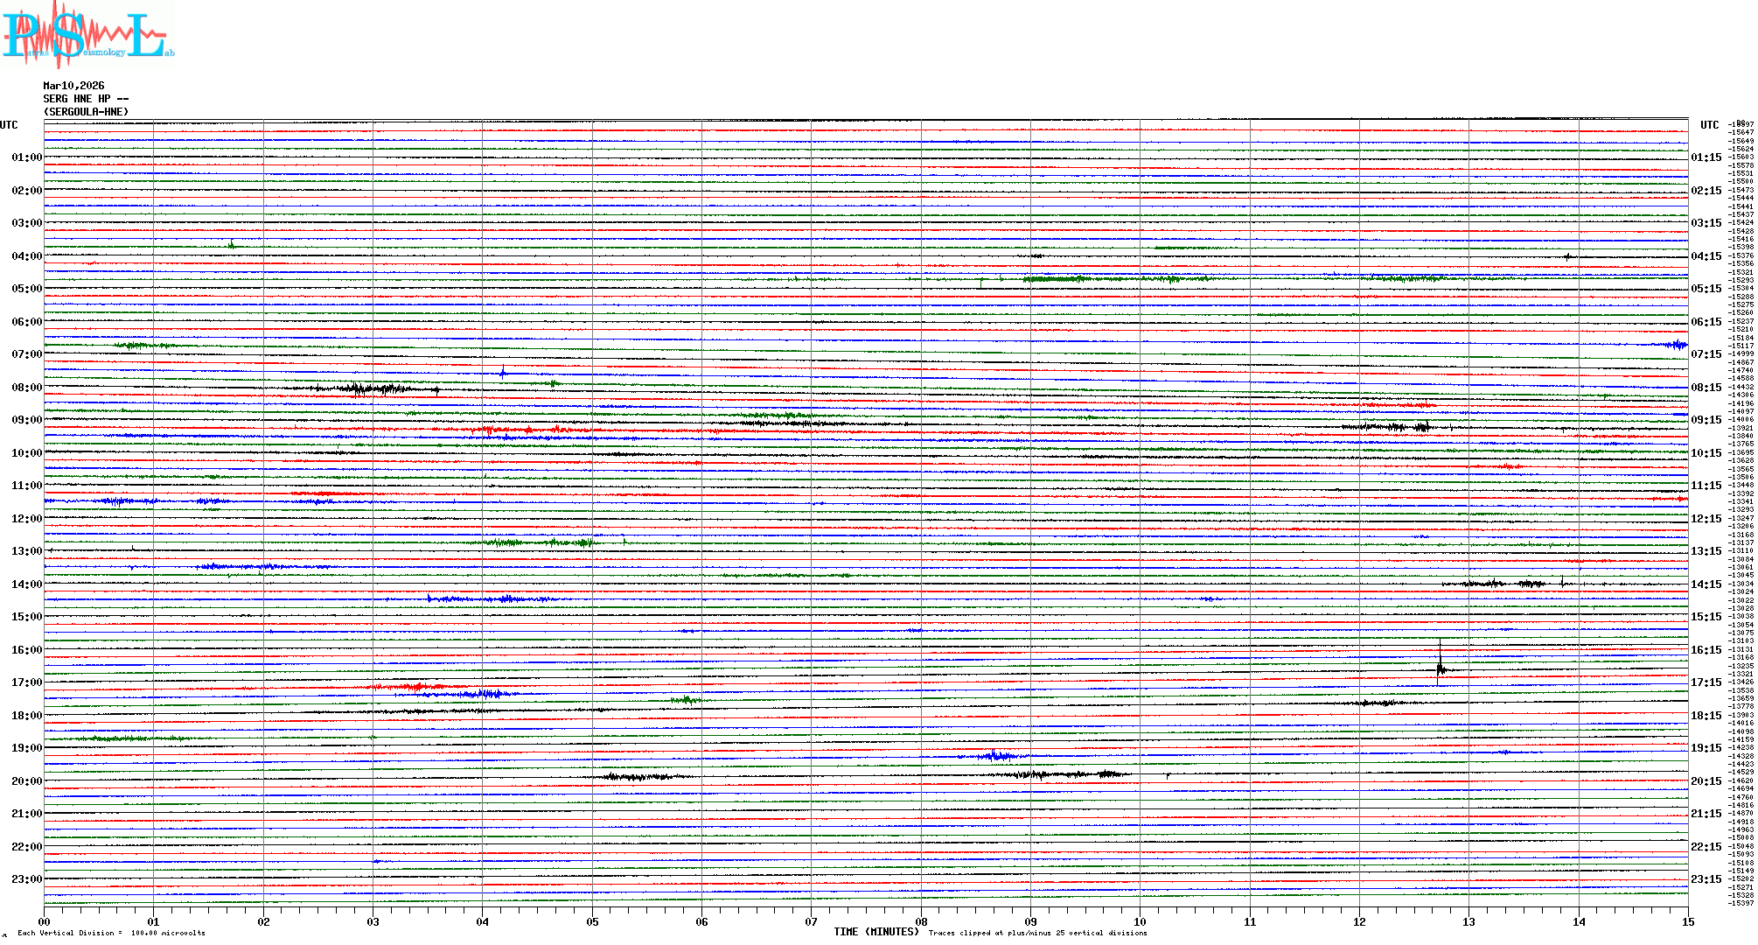The height and width of the screenshot is (945, 1758).
Task: Click minute 09 on the bottom axis
Action: coord(1030,921)
